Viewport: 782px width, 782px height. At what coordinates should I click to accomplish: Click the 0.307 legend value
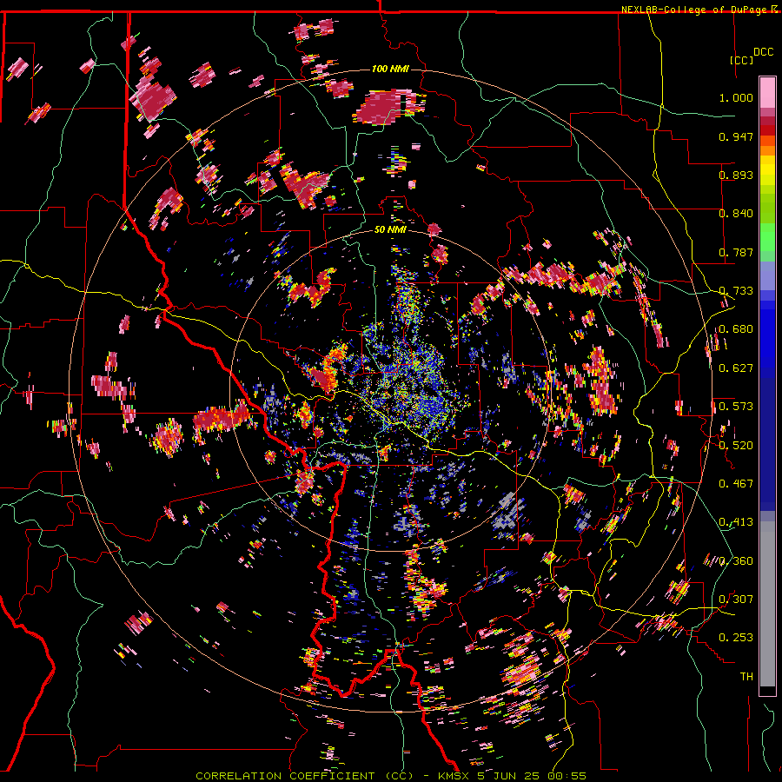tap(736, 600)
